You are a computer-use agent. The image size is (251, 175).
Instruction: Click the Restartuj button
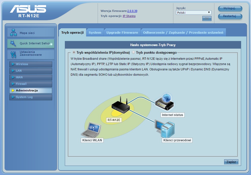(x=230, y=16)
